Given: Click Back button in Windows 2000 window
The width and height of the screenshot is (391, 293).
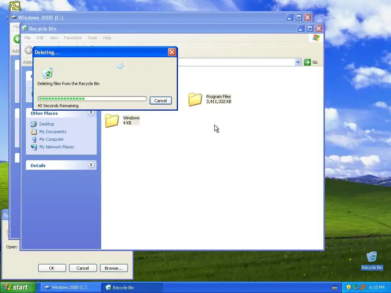Looking at the screenshot, I should (x=17, y=39).
